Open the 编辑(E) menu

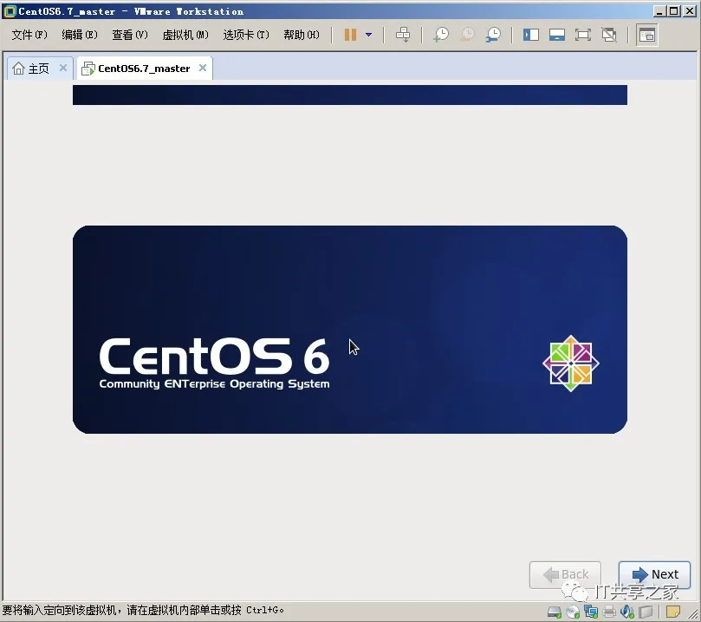[80, 35]
